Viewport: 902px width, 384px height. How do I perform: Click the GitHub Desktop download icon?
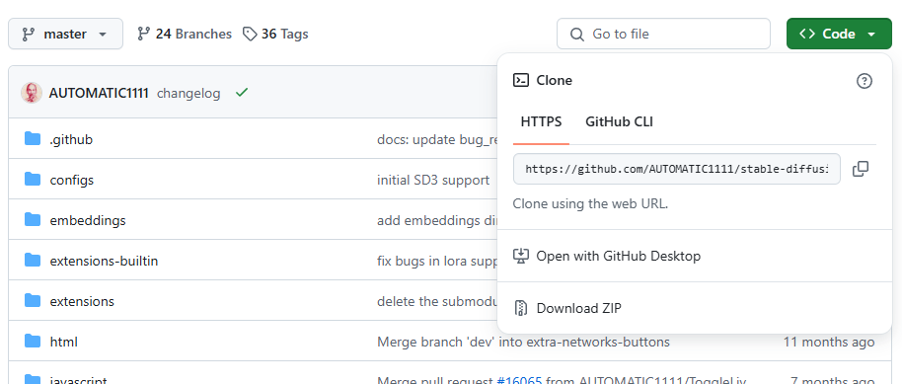(521, 256)
